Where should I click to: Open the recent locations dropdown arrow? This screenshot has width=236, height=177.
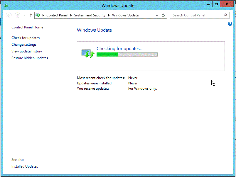point(24,15)
